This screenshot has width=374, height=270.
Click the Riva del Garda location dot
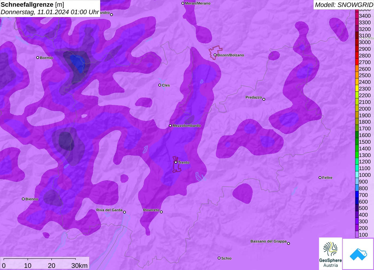tap(124, 212)
